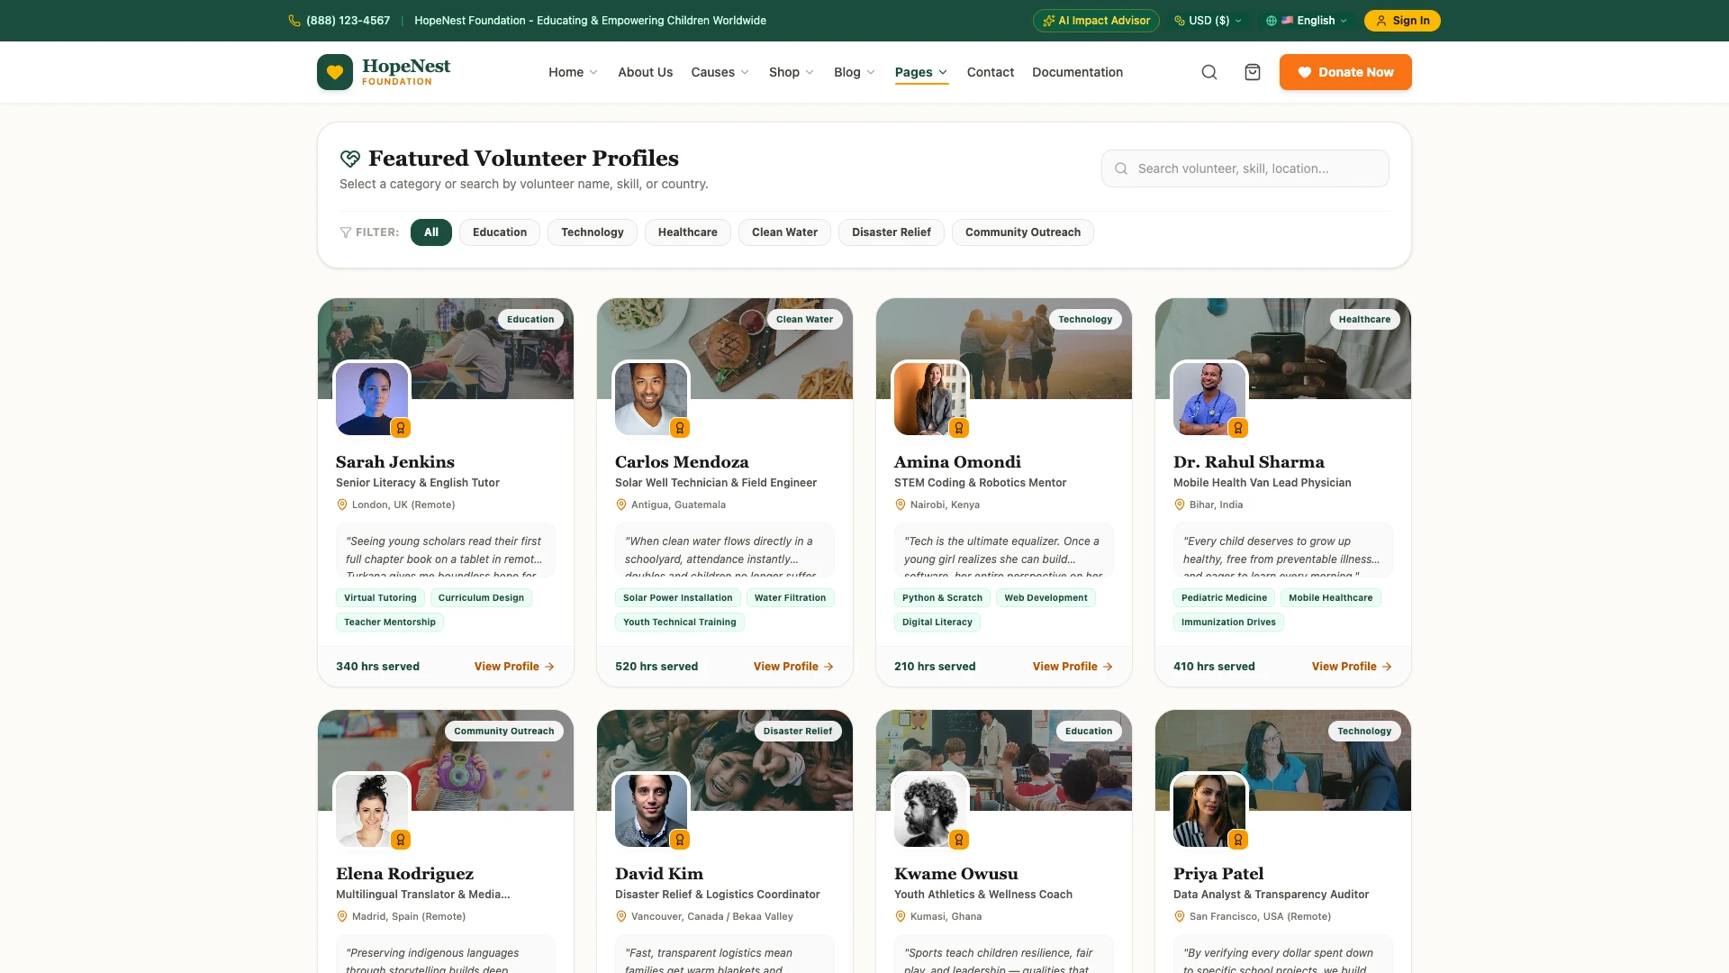This screenshot has width=1729, height=973.
Task: Click award badge on David Kim avatar
Action: tap(680, 840)
